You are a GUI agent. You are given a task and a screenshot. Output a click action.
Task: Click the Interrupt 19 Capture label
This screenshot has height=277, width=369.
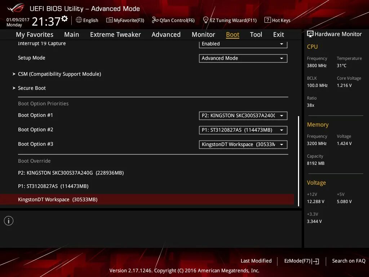[x=42, y=43]
